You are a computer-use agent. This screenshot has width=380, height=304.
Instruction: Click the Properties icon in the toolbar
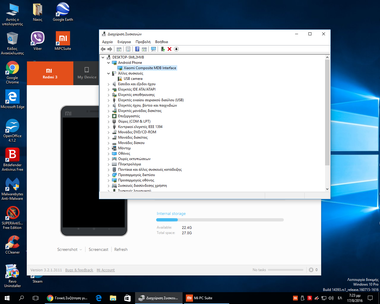click(128, 49)
